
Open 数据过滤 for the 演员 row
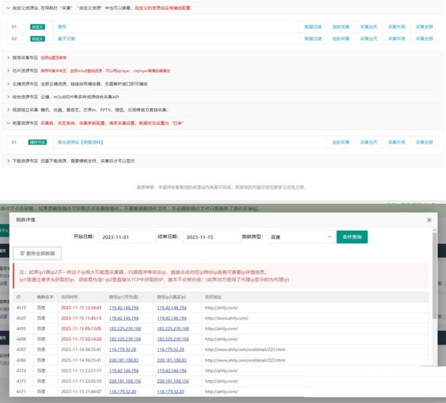click(313, 27)
